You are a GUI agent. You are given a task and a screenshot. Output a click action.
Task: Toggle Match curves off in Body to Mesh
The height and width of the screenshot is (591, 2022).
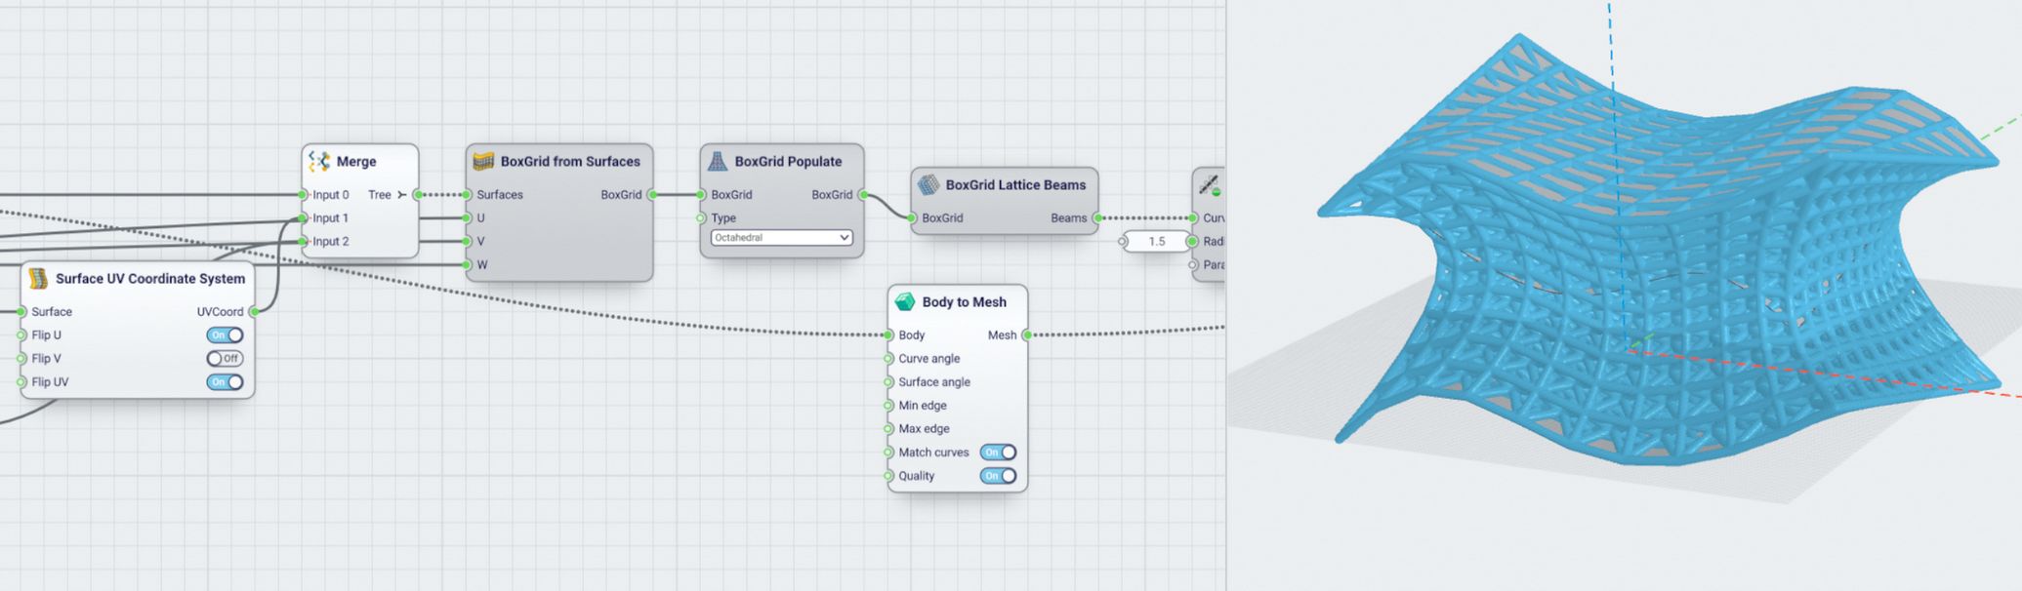pyautogui.click(x=998, y=453)
